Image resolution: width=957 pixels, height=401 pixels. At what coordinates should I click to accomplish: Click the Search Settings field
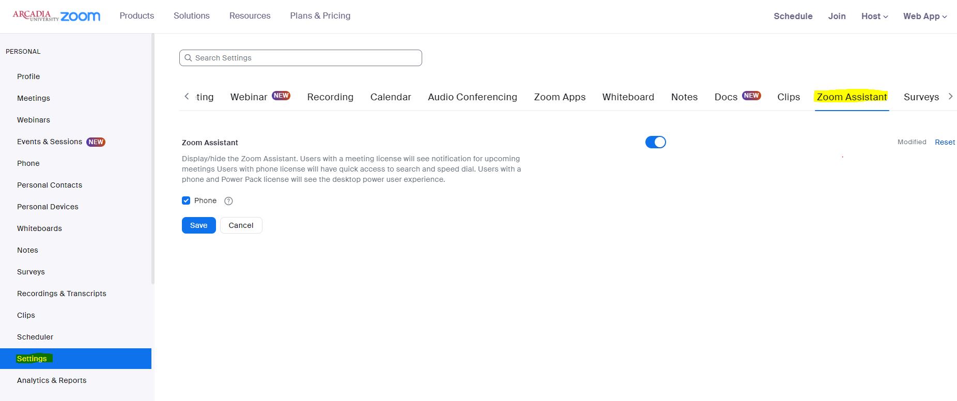click(301, 58)
